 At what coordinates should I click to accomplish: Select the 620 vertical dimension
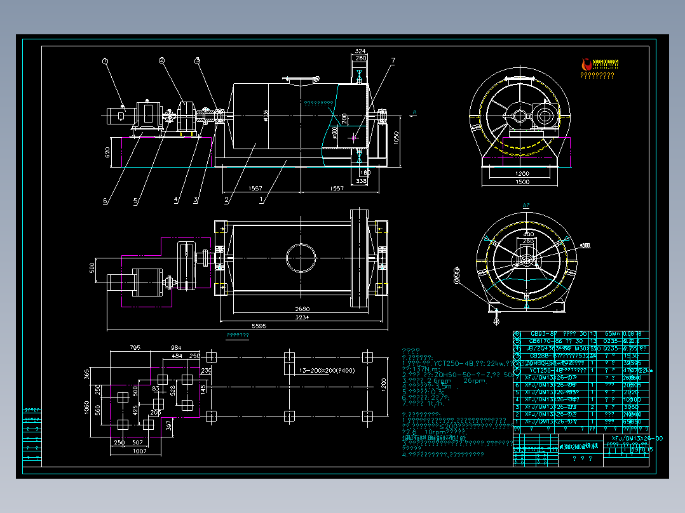coord(107,152)
